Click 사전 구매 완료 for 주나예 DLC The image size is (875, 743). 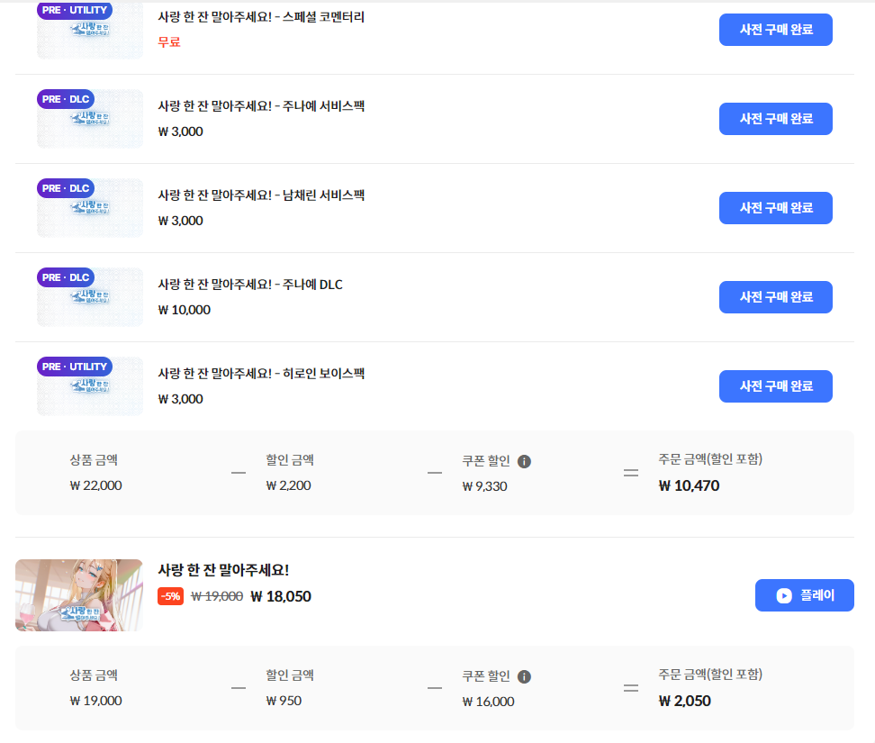pos(775,297)
